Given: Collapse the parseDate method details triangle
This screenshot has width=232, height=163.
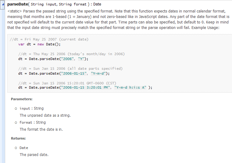Looking at the screenshot, I should coord(3,4).
